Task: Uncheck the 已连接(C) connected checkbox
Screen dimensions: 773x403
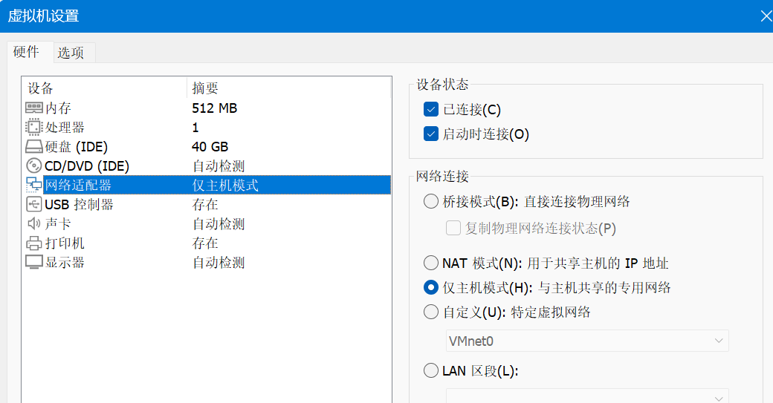Action: (x=431, y=110)
